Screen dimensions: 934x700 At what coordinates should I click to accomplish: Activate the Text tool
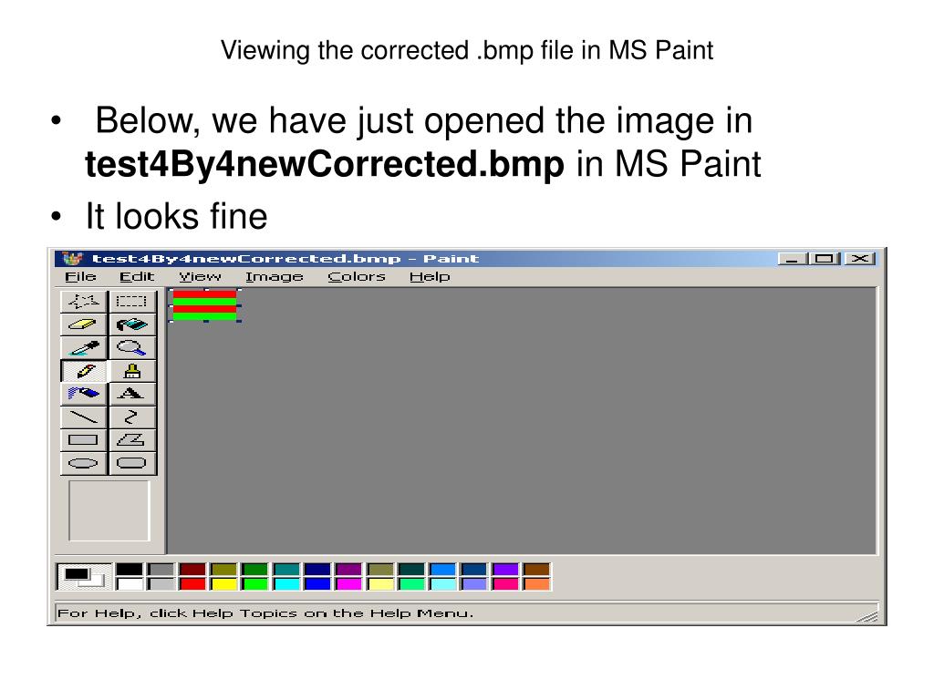132,394
